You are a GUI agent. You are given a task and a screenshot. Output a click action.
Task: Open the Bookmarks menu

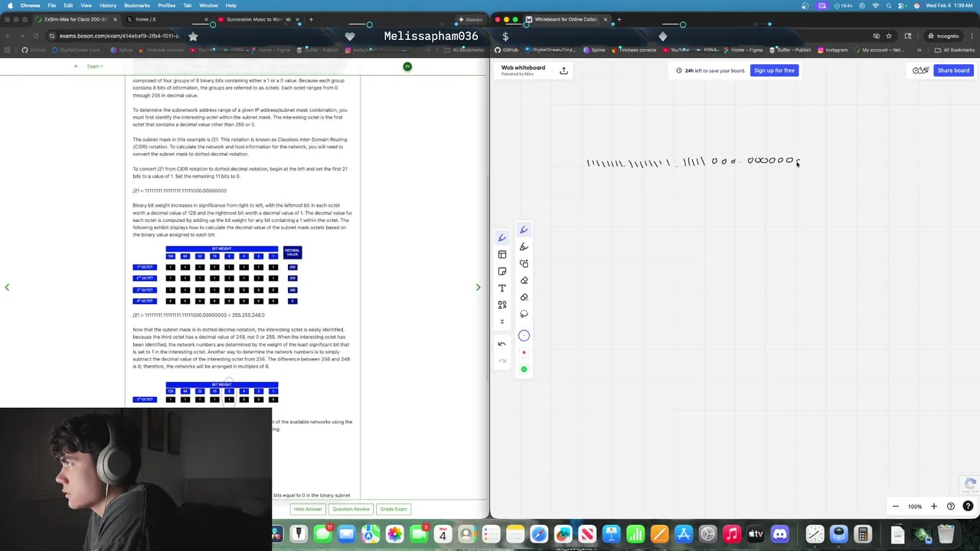tap(137, 5)
